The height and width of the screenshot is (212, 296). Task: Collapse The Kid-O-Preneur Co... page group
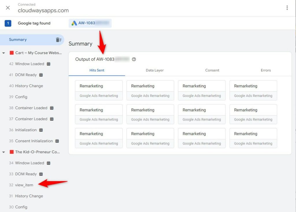[x=3, y=152]
